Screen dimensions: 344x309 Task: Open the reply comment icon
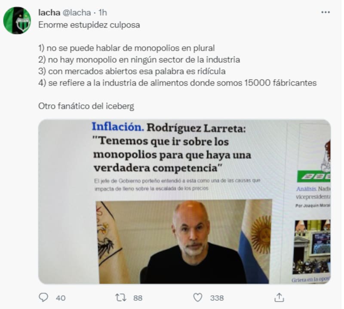pos(43,297)
